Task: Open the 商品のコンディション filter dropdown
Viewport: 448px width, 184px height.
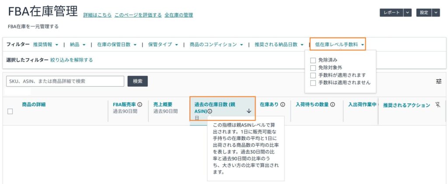Action: [x=216, y=45]
